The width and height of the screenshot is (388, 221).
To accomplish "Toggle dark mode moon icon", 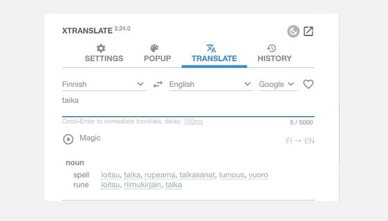I will pyautogui.click(x=293, y=31).
